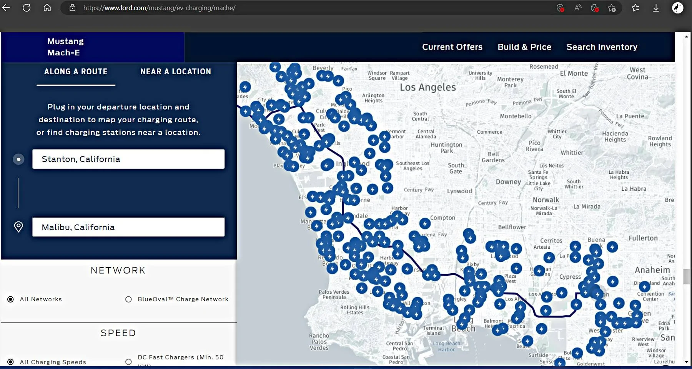The height and width of the screenshot is (369, 692).
Task: Add this page to favorites
Action: (x=612, y=8)
